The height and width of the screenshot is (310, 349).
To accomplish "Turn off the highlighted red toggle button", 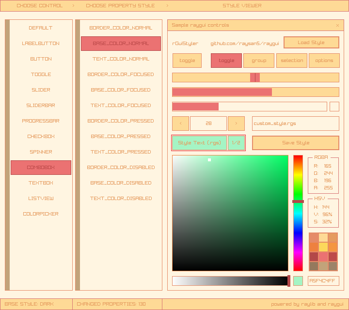I will click(226, 61).
